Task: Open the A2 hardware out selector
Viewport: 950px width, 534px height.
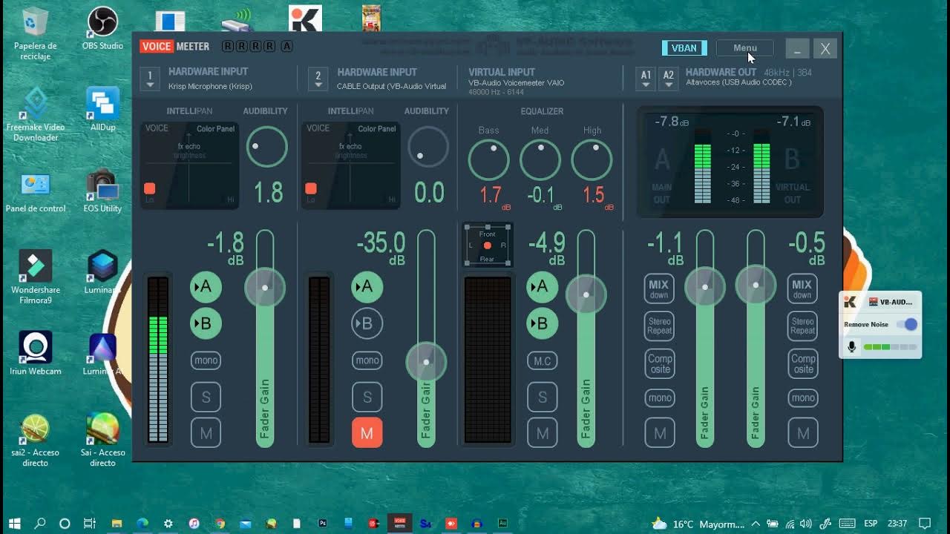Action: [x=669, y=79]
